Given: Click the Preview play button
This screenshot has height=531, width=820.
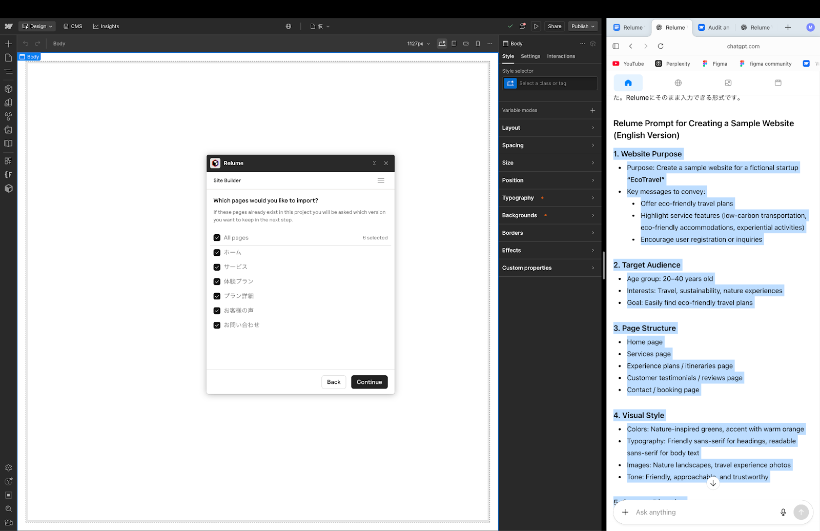Looking at the screenshot, I should (x=536, y=26).
